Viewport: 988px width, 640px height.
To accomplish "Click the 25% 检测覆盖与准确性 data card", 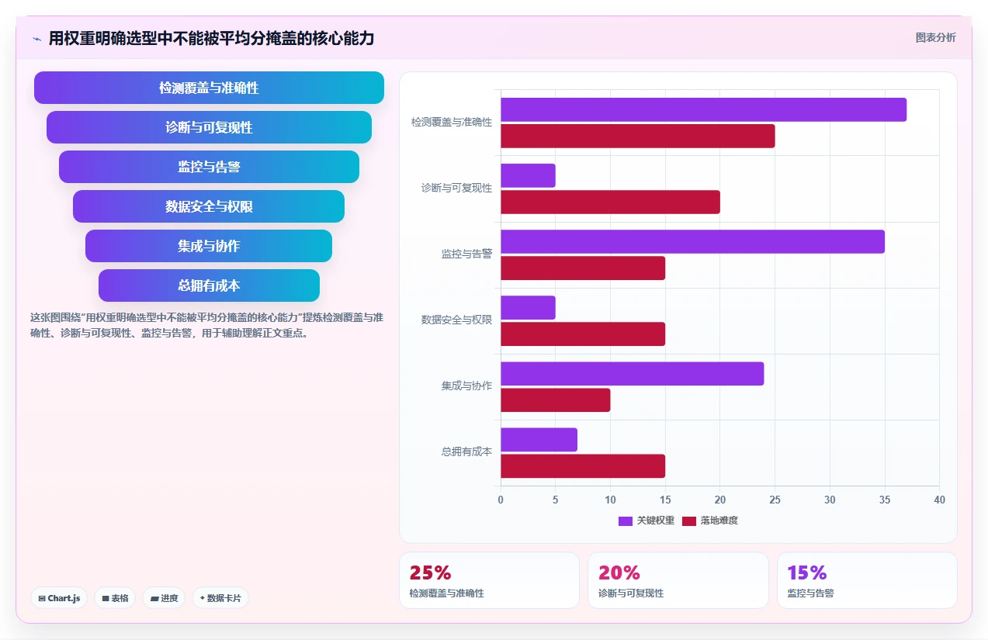I will click(489, 580).
